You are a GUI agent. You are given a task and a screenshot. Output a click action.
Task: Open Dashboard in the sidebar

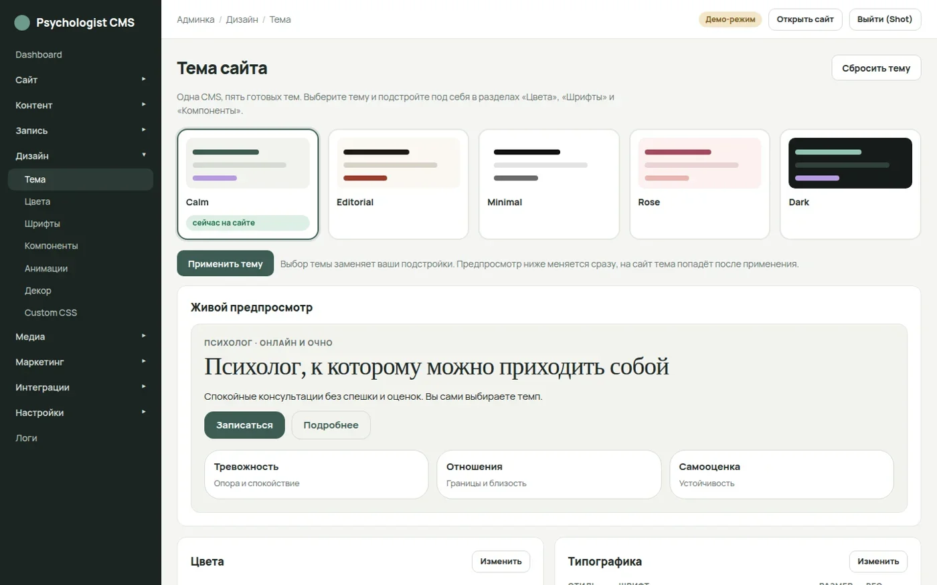point(80,55)
